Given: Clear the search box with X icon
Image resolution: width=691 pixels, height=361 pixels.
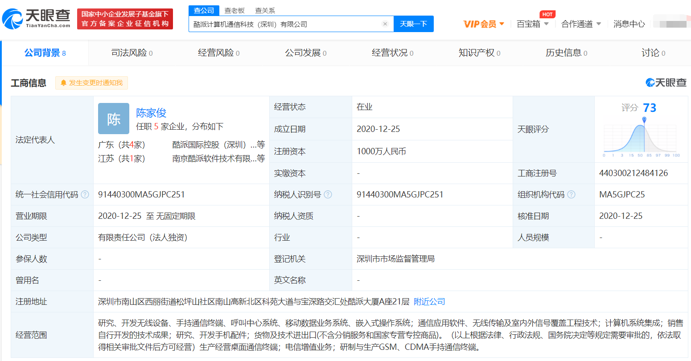Looking at the screenshot, I should tap(385, 24).
